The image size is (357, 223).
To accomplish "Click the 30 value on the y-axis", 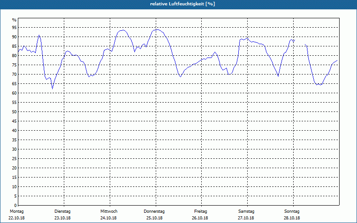I will pyautogui.click(x=14, y=149).
